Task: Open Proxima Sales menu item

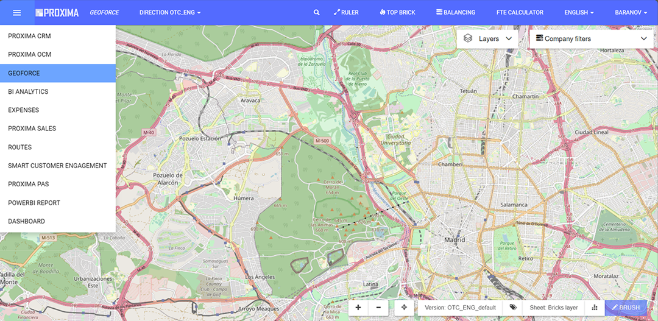Action: click(58, 129)
